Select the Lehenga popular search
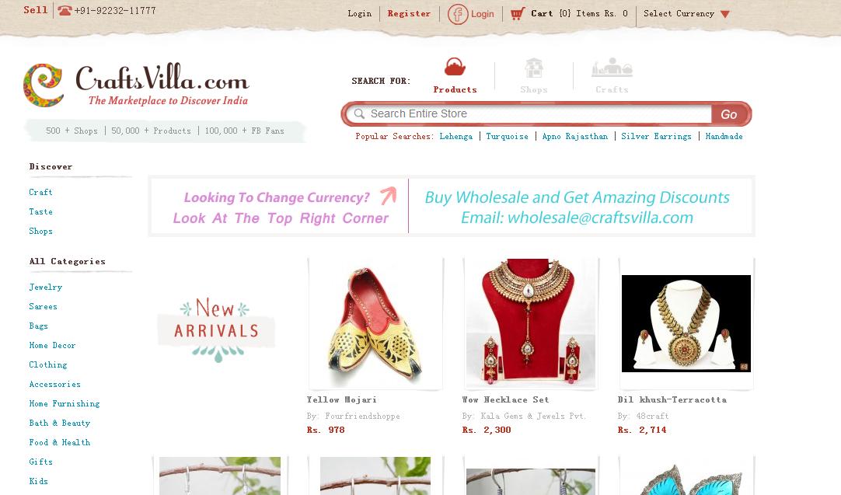The height and width of the screenshot is (495, 841). 456,136
